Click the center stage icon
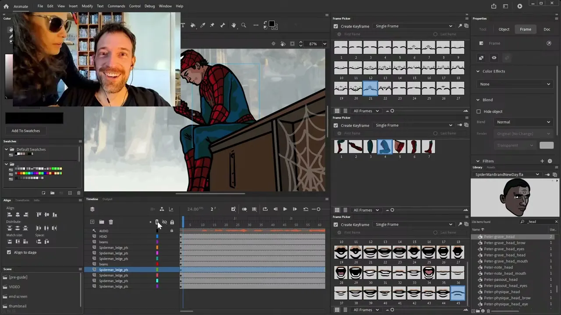This screenshot has height=315, width=561. tap(273, 44)
